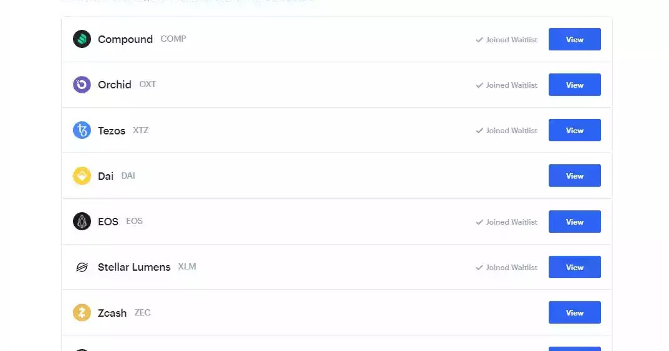Click the Compound asset name
The image size is (669, 351).
pyautogui.click(x=125, y=40)
